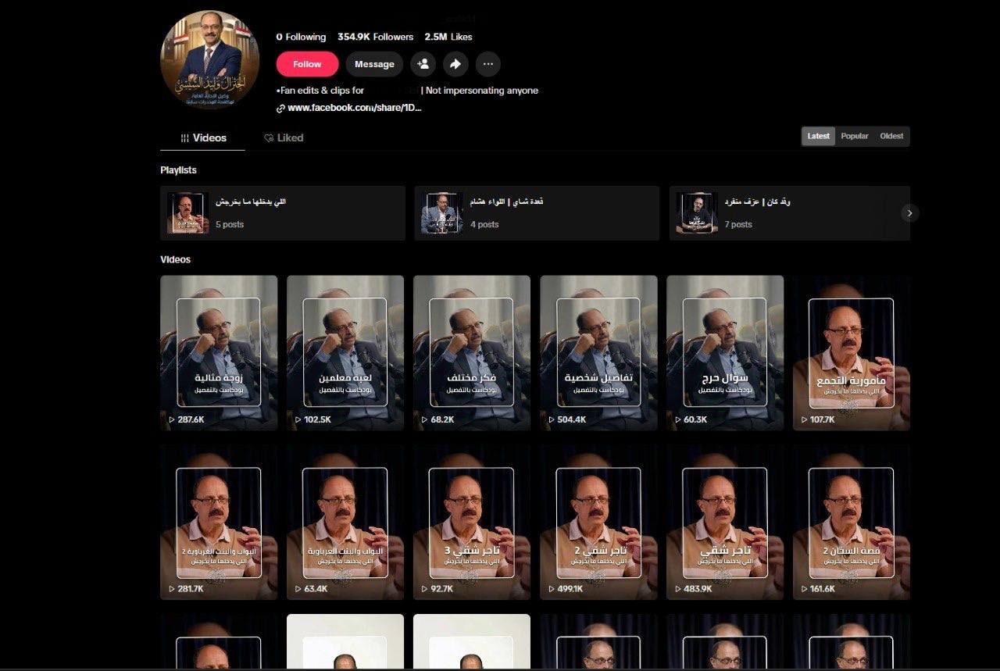Open the video with 92.7K views
This screenshot has height=671, width=1000.
tap(472, 522)
